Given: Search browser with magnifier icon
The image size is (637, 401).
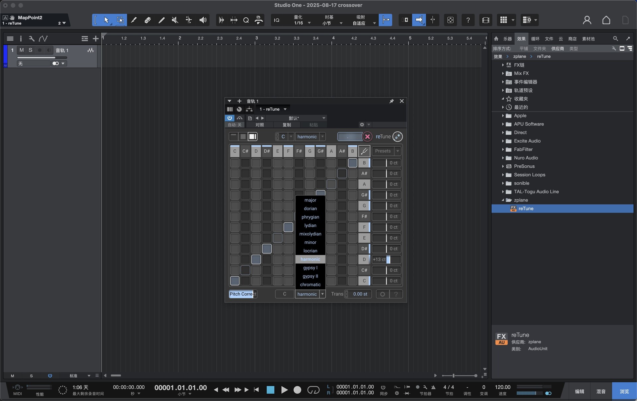Looking at the screenshot, I should pos(615,39).
